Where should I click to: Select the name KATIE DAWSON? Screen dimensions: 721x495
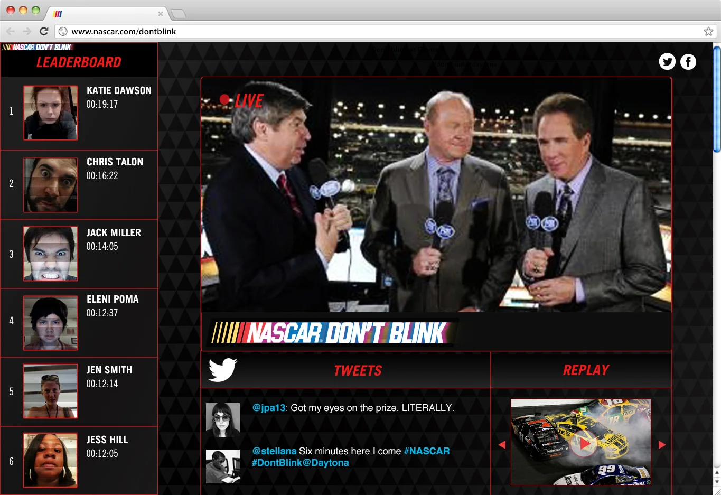coord(119,91)
